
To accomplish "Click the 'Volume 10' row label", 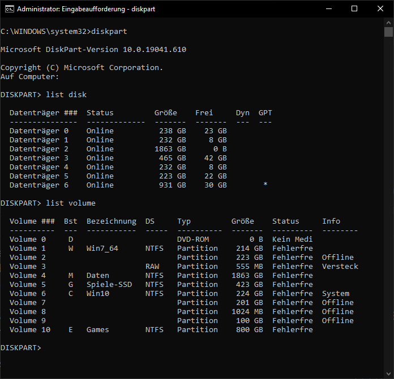I will (x=30, y=329).
